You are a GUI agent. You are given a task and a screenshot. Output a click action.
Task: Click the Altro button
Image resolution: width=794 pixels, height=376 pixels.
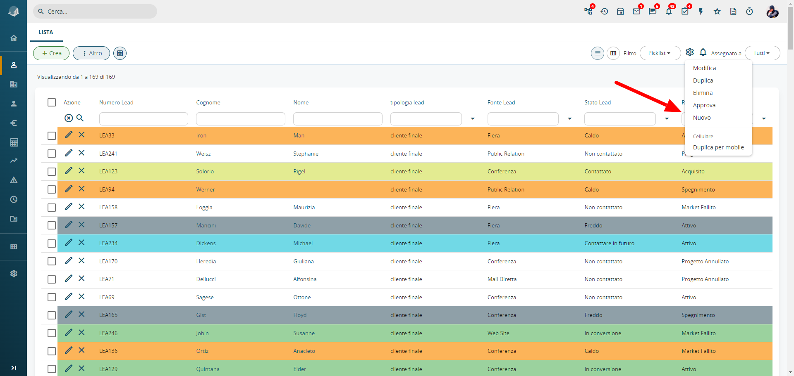pyautogui.click(x=91, y=53)
